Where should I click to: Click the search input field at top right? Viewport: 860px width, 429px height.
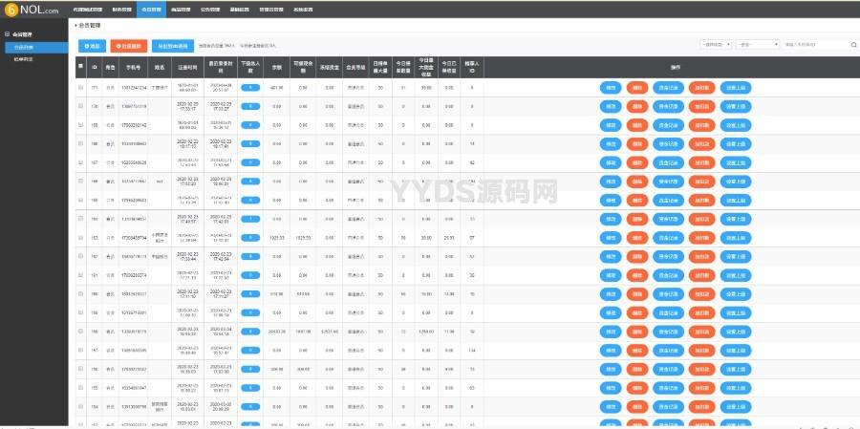[x=814, y=44]
